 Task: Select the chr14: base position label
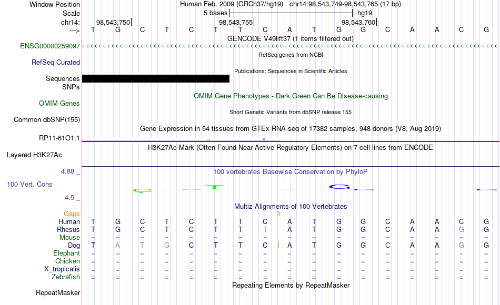coord(70,22)
